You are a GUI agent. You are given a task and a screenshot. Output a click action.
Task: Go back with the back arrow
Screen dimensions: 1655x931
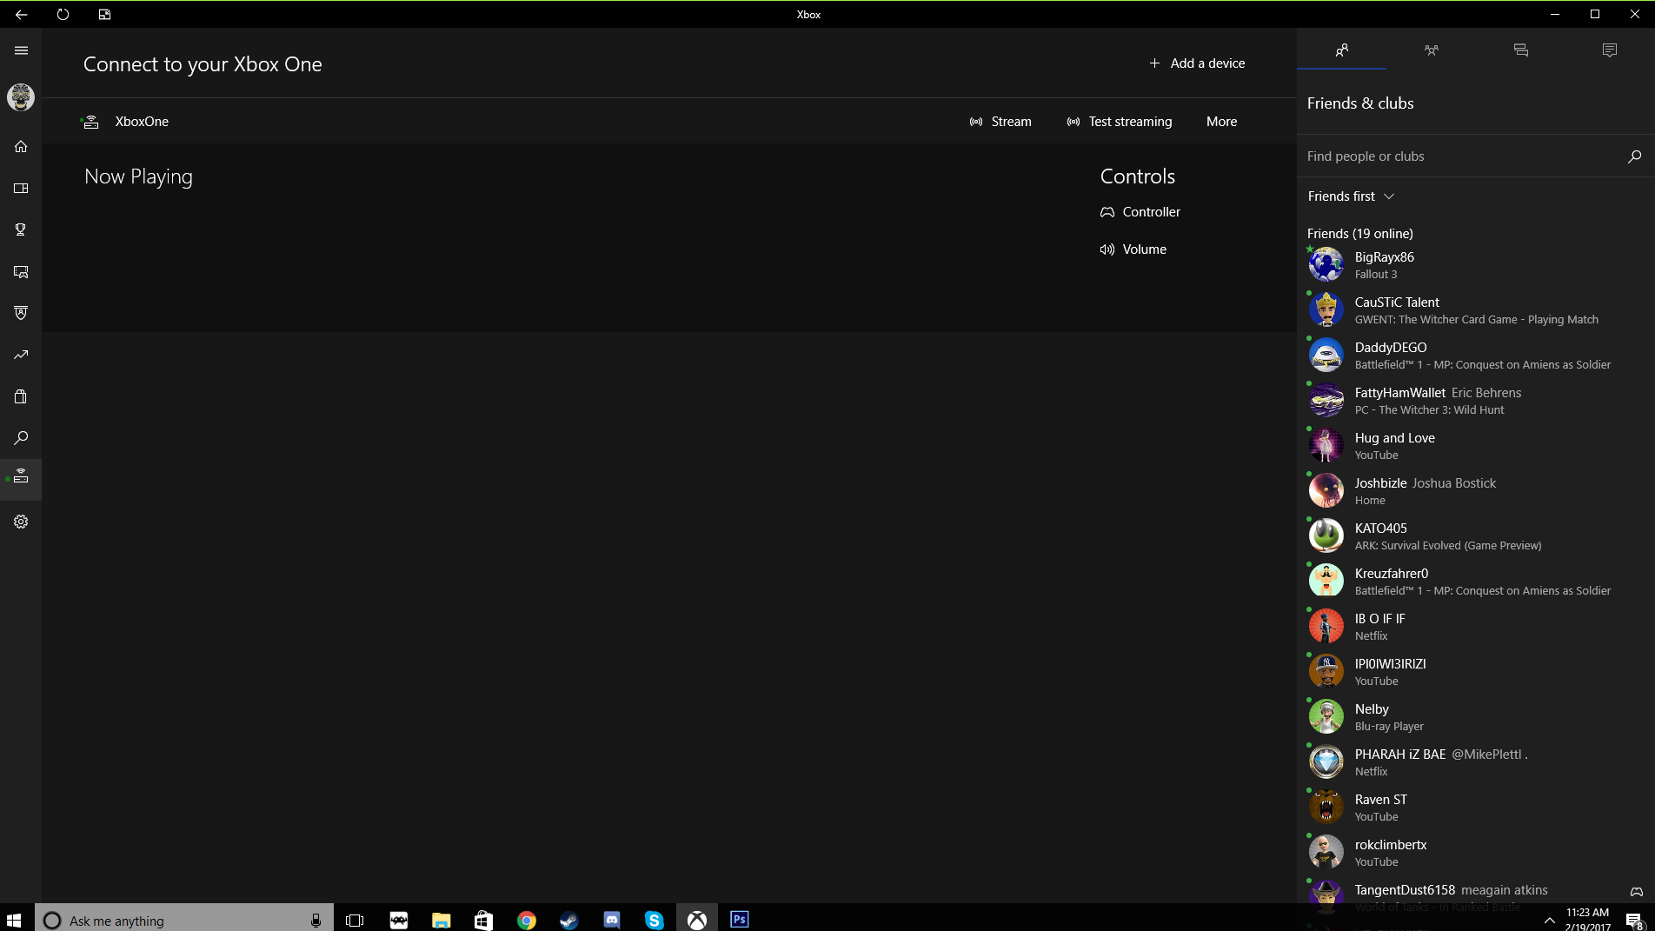tap(21, 14)
